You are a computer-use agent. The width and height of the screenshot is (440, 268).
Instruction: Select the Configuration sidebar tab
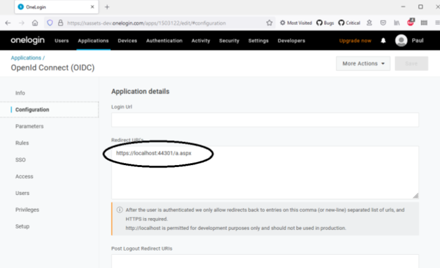pyautogui.click(x=32, y=110)
